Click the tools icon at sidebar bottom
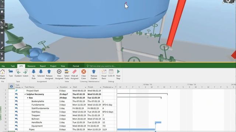Viewport: 236px width, 132px height. [x=2, y=58]
